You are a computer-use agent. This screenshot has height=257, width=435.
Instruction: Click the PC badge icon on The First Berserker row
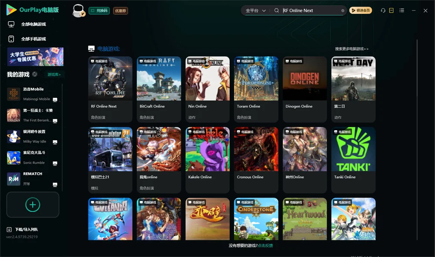click(55, 121)
